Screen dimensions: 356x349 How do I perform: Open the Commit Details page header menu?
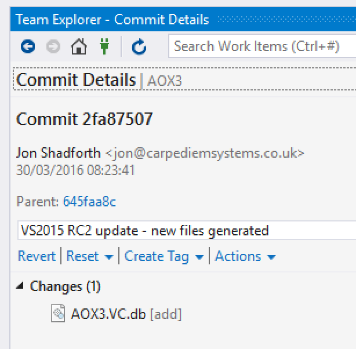click(x=76, y=80)
